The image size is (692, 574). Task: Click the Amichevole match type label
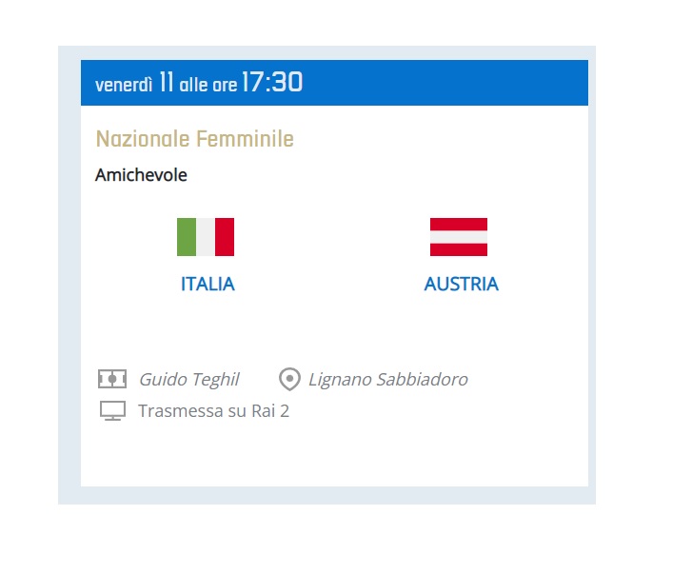(141, 175)
